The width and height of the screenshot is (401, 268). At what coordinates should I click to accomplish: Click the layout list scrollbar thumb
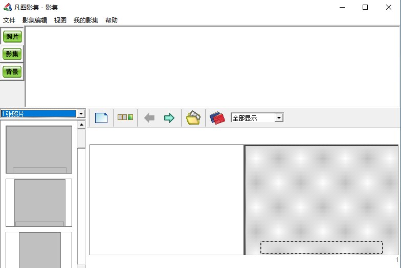pos(81,139)
